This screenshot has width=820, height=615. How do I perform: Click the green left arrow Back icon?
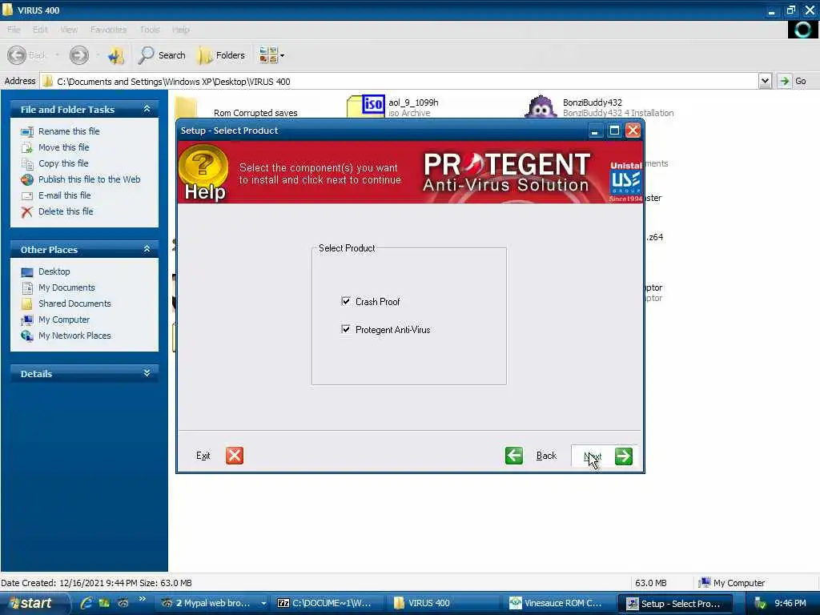coord(513,456)
